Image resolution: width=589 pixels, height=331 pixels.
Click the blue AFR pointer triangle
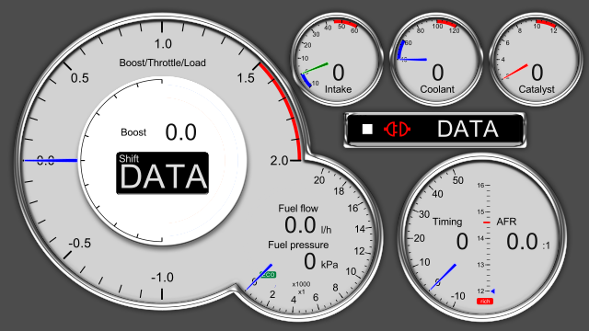(493, 291)
